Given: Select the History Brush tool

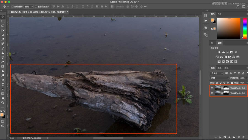Looking at the screenshot, I should pos(3,57).
